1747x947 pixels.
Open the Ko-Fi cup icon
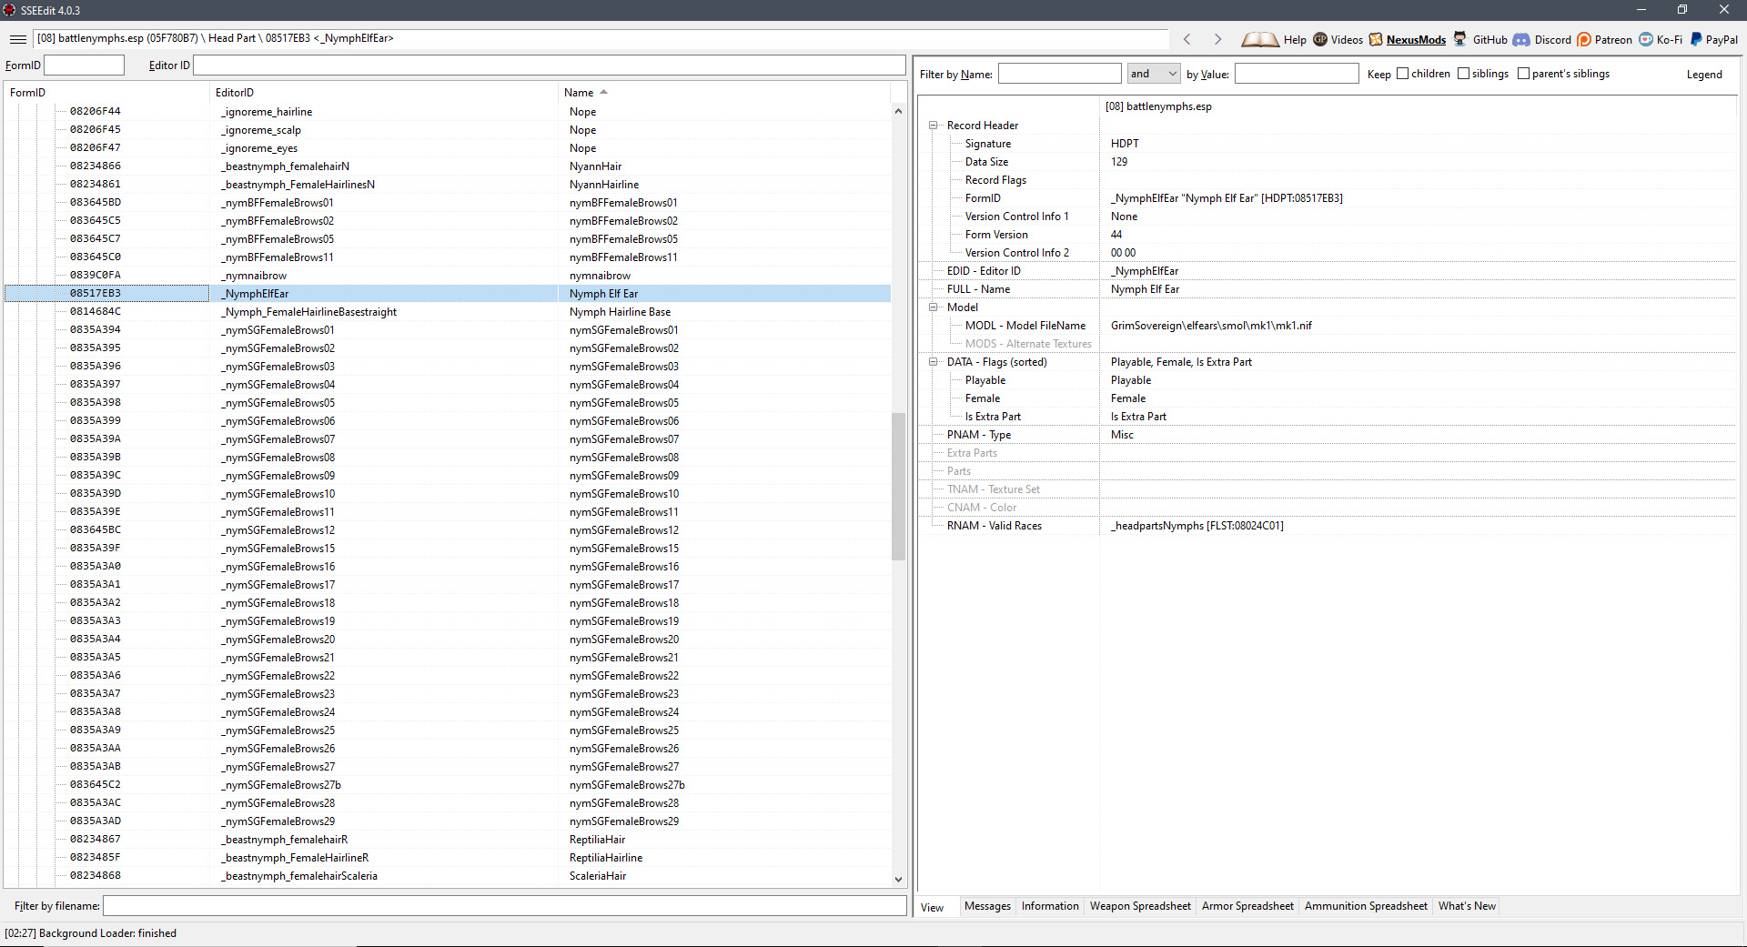click(1646, 39)
